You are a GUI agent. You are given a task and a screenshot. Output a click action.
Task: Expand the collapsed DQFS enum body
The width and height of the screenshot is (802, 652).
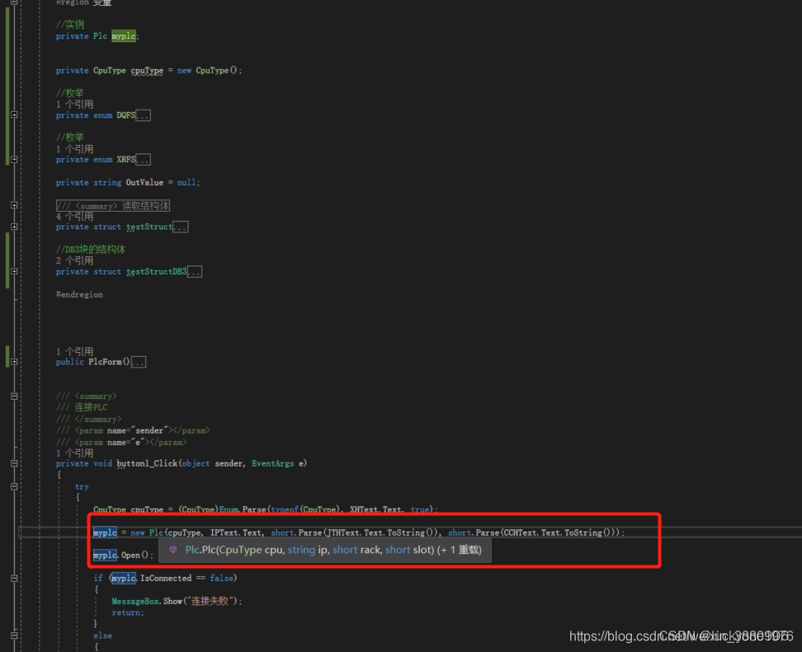(x=142, y=115)
